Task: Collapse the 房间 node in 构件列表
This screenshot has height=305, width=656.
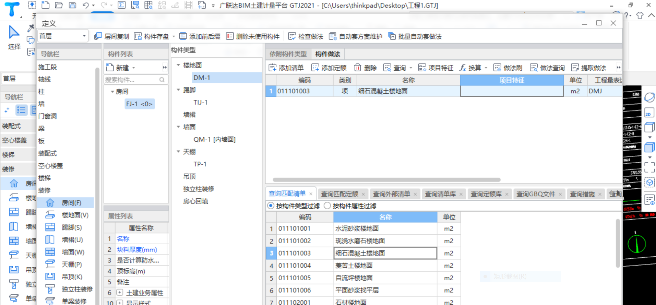Action: coord(112,92)
